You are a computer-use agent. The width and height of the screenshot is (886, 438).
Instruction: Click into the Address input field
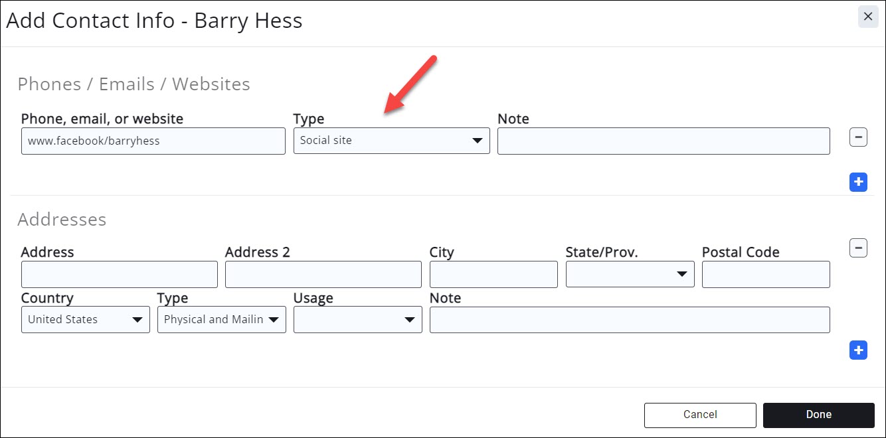click(119, 274)
